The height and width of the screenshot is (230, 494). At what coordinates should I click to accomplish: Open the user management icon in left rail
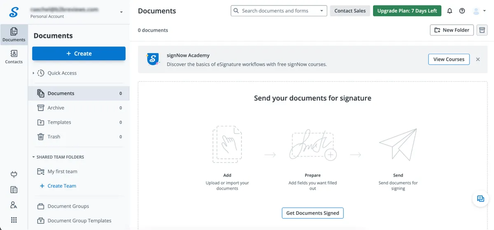click(x=14, y=204)
